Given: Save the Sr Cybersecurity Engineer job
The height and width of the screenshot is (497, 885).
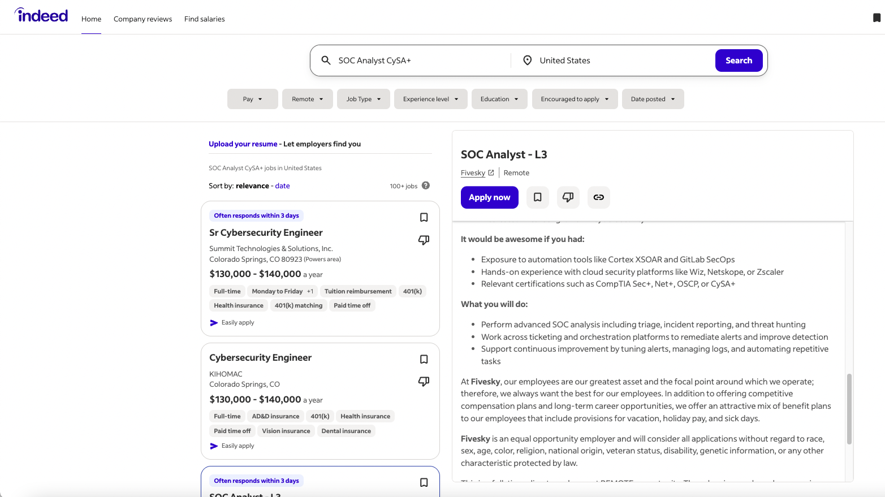Looking at the screenshot, I should (x=424, y=218).
